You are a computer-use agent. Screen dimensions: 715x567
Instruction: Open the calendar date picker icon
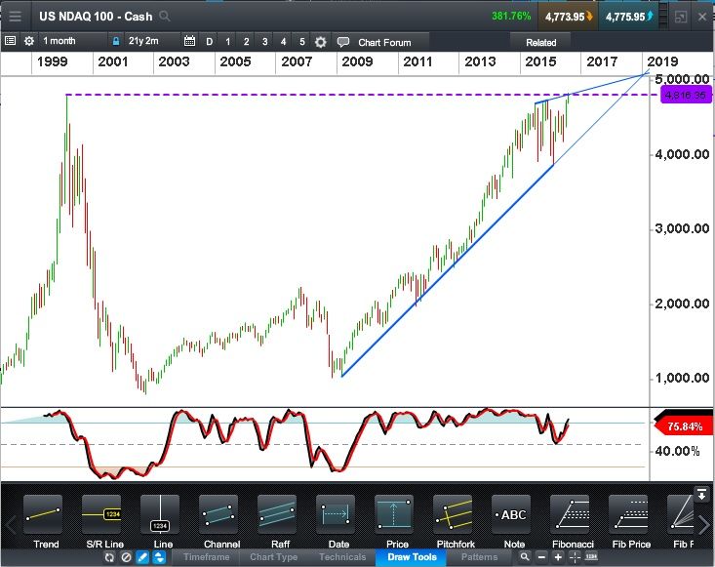point(189,41)
